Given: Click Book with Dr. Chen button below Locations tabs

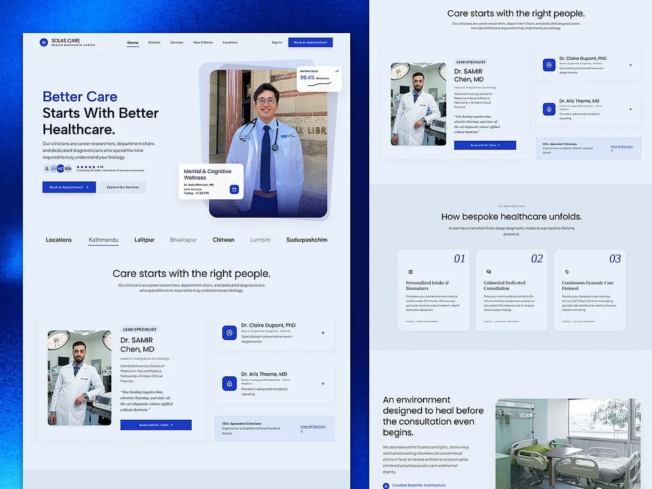Looking at the screenshot, I should [156, 425].
